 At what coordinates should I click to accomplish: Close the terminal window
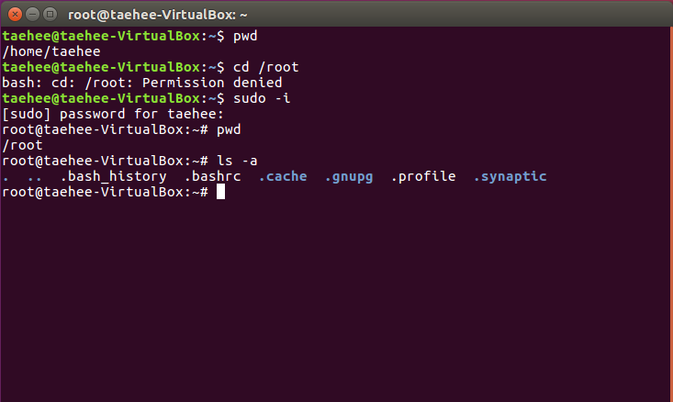pos(15,15)
